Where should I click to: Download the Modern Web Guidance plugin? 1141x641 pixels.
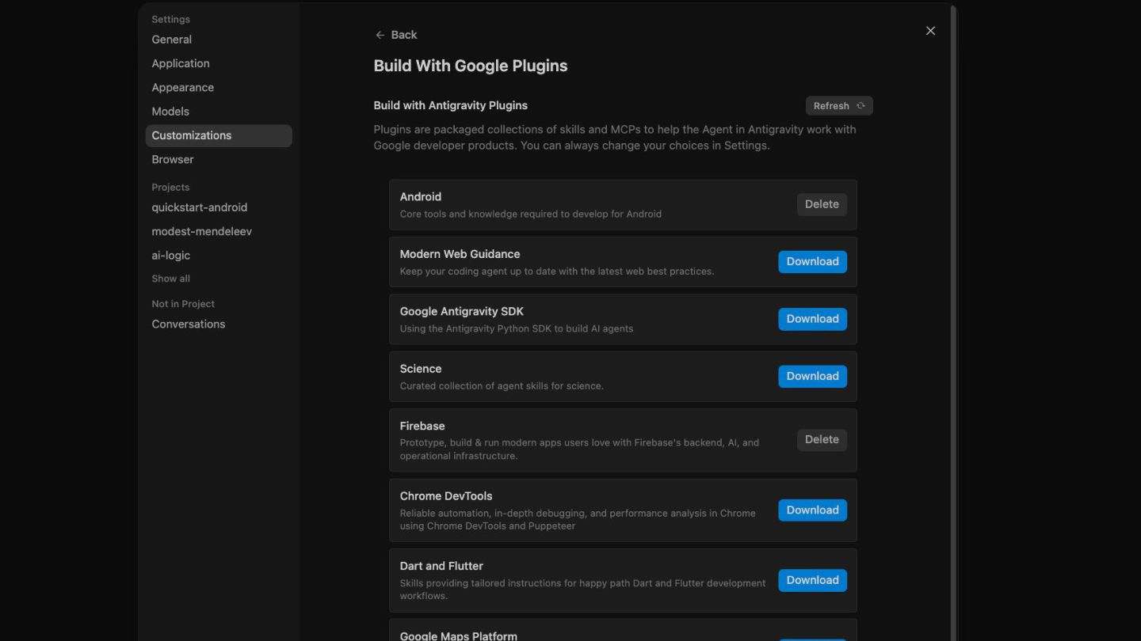pos(812,262)
